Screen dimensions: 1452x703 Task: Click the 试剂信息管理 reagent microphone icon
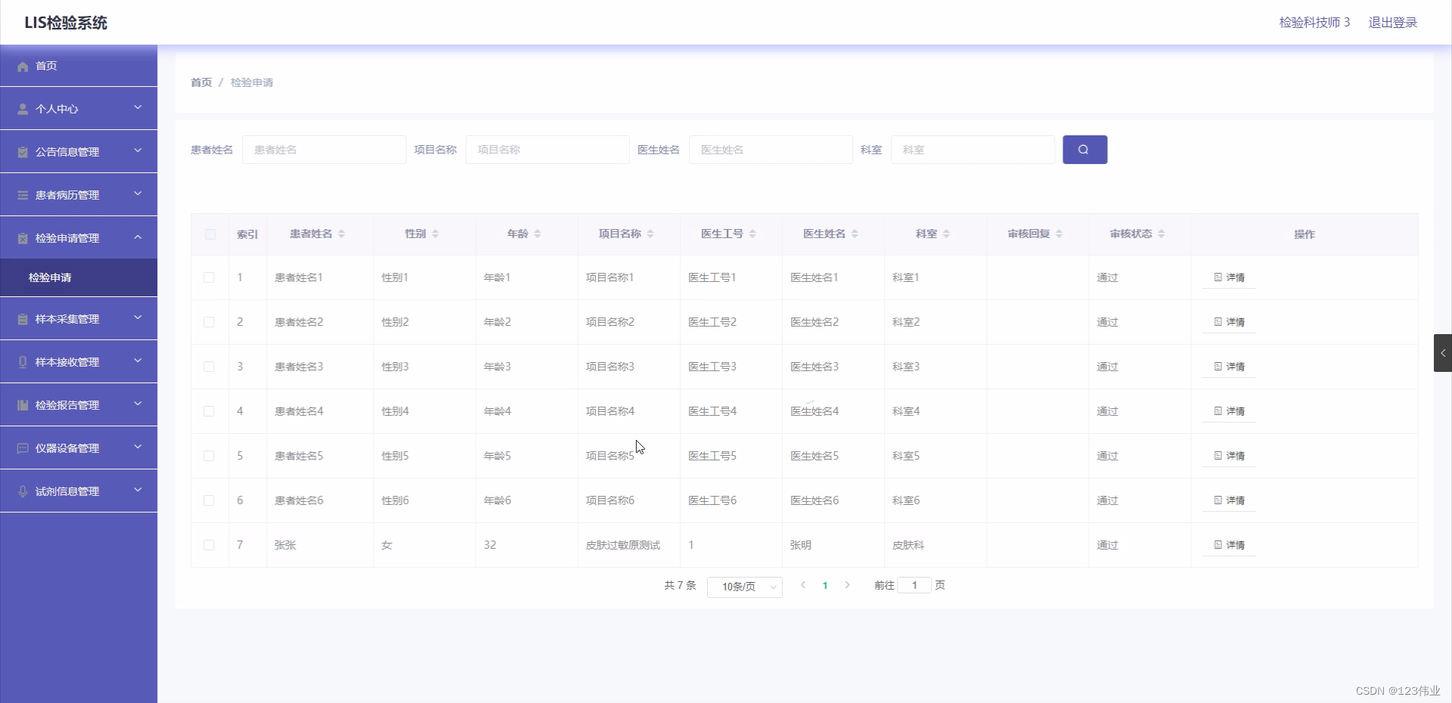(23, 491)
